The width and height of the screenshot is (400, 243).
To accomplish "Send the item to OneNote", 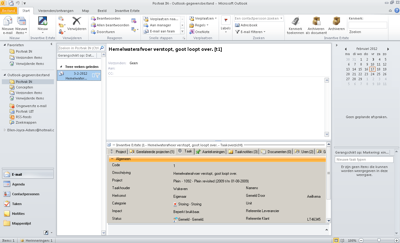I will [199, 32].
